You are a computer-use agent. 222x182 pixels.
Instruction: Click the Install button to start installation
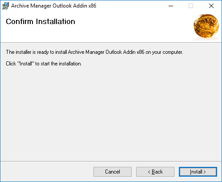pyautogui.click(x=198, y=172)
